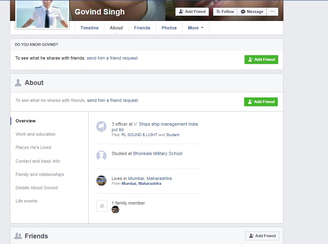Click the profile picture thumbnail

point(42,14)
